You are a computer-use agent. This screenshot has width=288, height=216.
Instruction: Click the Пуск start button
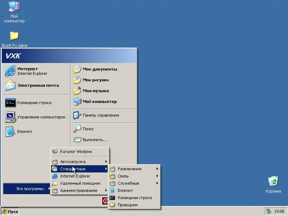10,212
